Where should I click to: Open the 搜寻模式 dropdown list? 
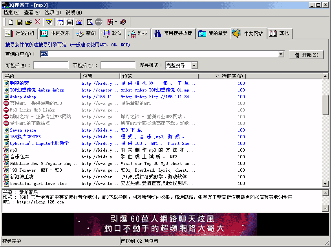(194, 65)
